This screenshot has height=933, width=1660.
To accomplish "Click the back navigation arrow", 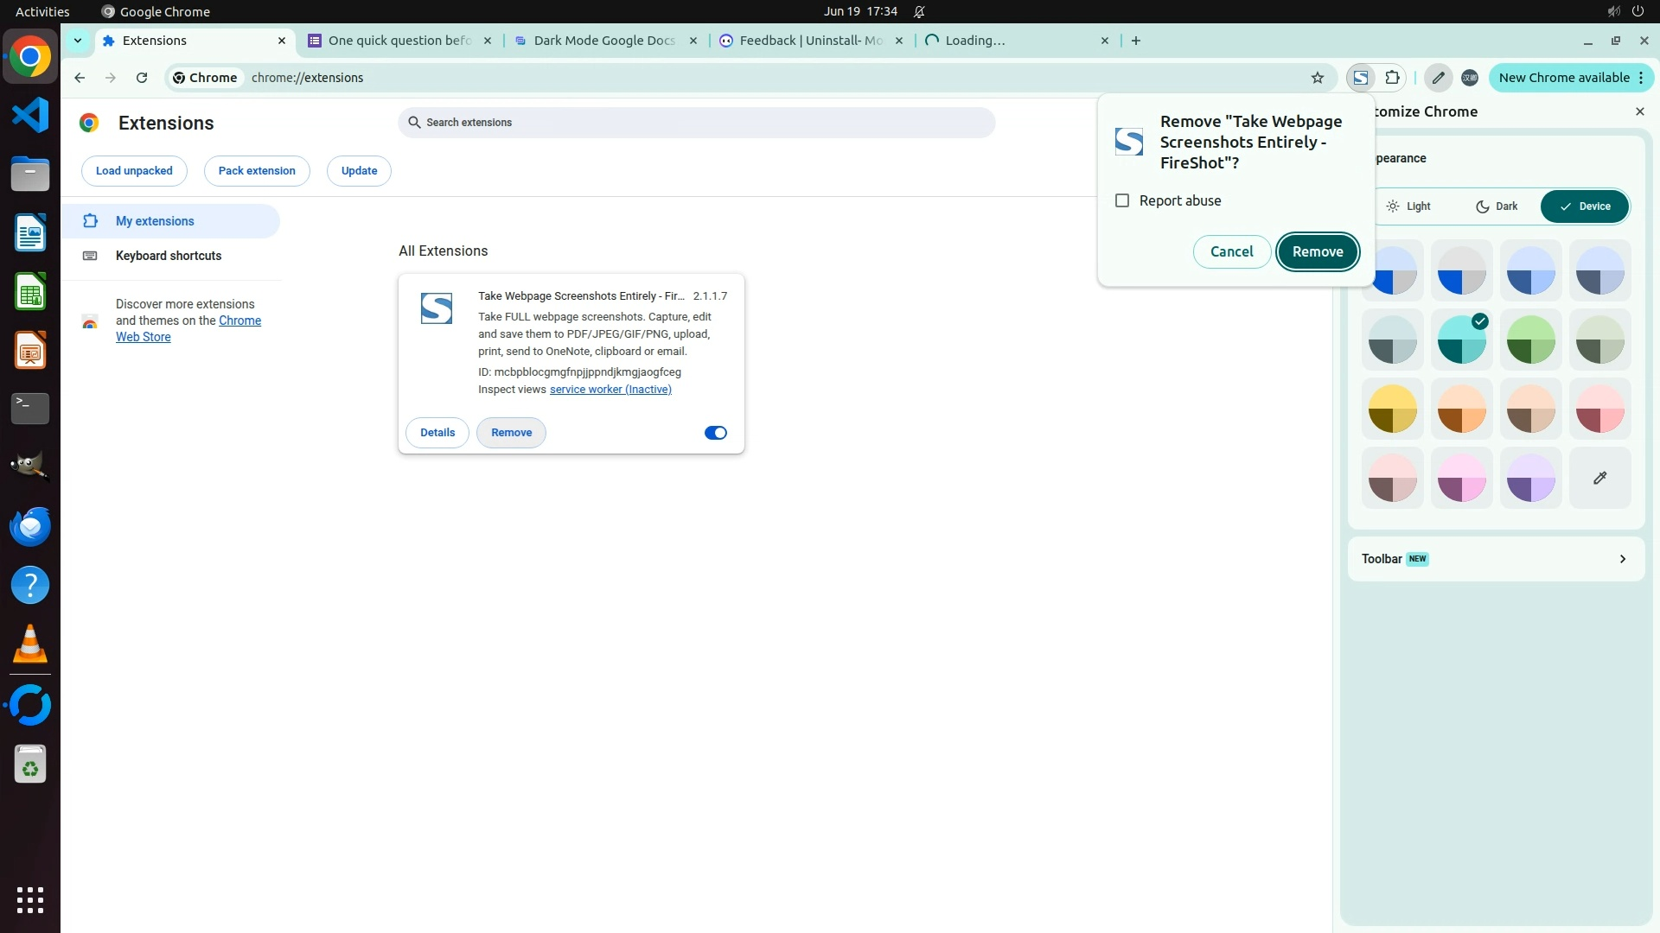I will tap(80, 78).
